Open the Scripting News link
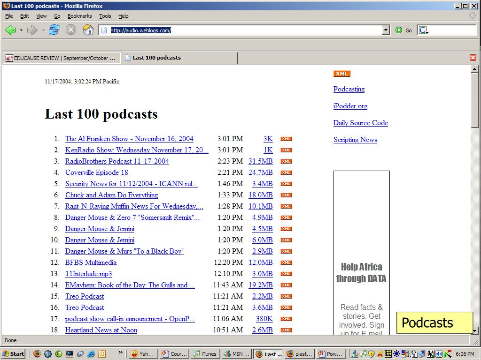 [x=355, y=140]
